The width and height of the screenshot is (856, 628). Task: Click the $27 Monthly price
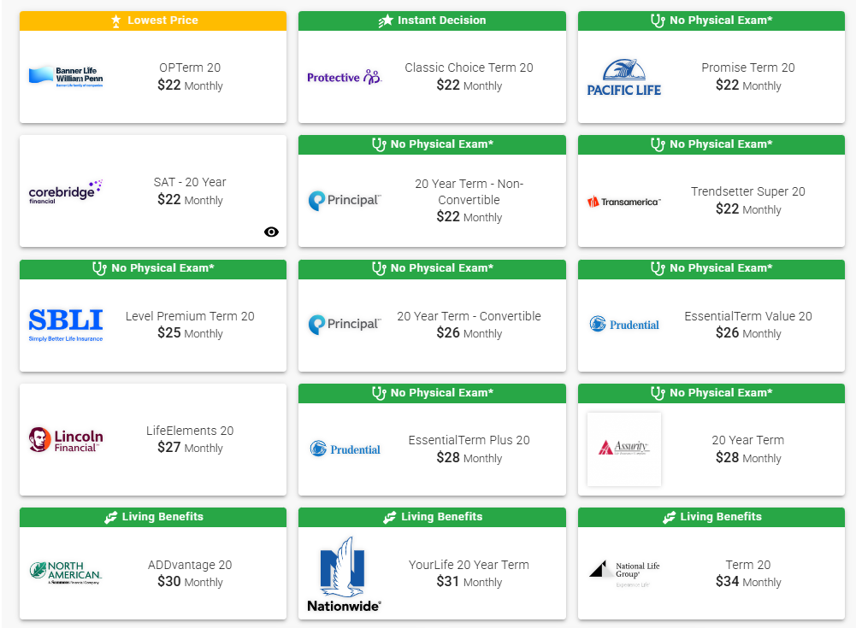click(190, 448)
